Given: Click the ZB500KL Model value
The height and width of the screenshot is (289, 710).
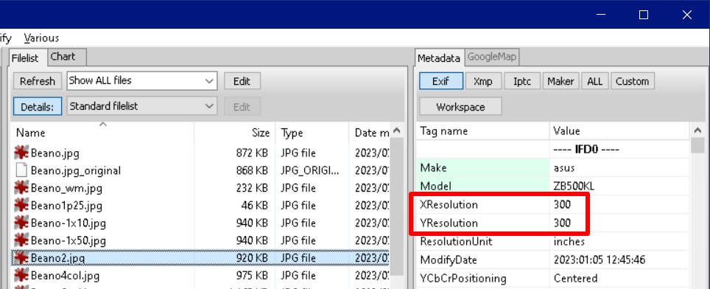Looking at the screenshot, I should point(574,187).
